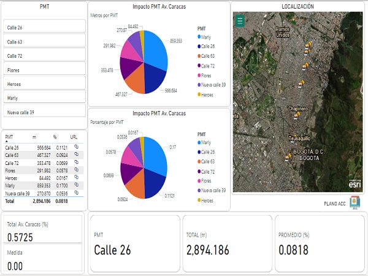Open the PLANO ACC monitor icon
Image resolution: width=368 pixels, height=276 pixels.
point(355,202)
